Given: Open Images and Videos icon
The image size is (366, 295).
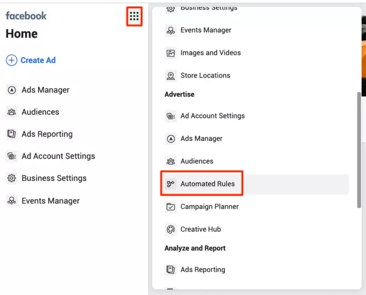Looking at the screenshot, I should [x=171, y=53].
